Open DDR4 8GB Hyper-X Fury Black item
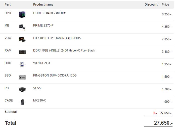 tap(64, 50)
